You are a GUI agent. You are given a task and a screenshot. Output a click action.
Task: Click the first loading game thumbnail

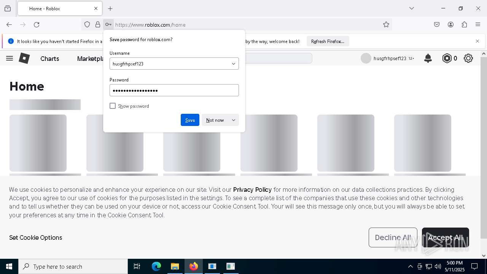tap(38, 143)
